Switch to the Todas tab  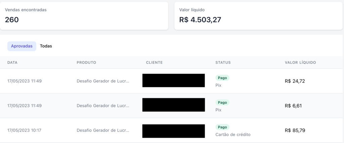(x=46, y=46)
